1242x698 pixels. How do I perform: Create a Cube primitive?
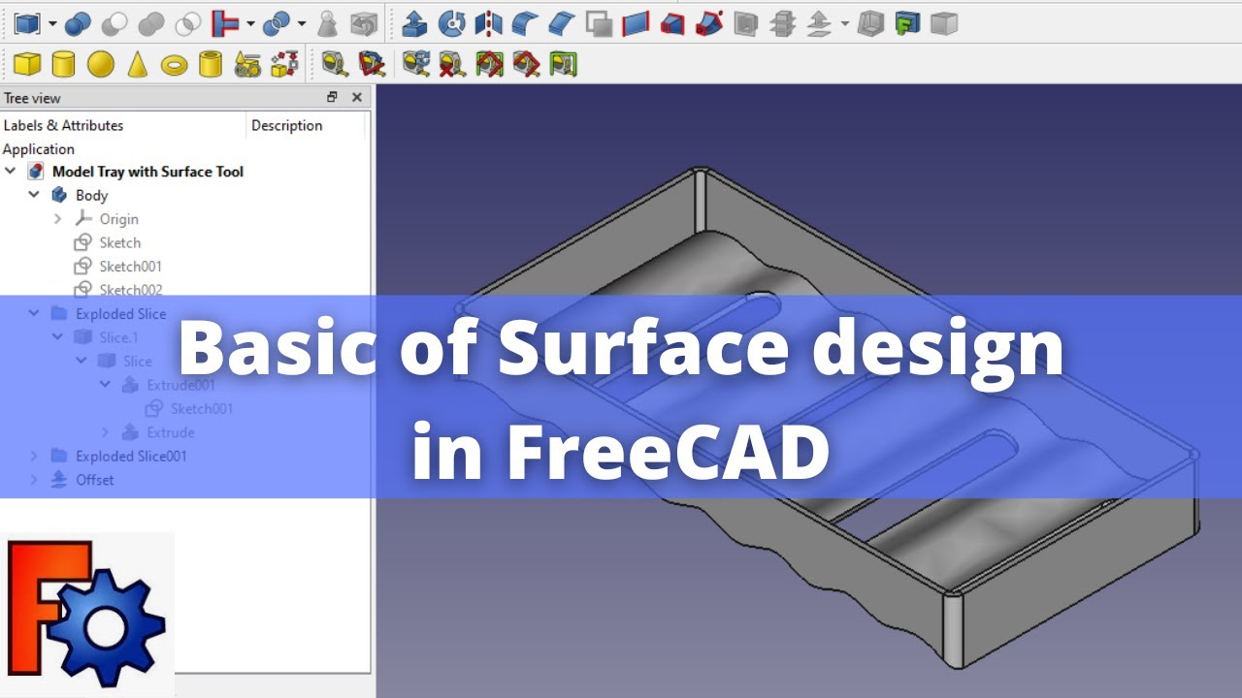[27, 64]
